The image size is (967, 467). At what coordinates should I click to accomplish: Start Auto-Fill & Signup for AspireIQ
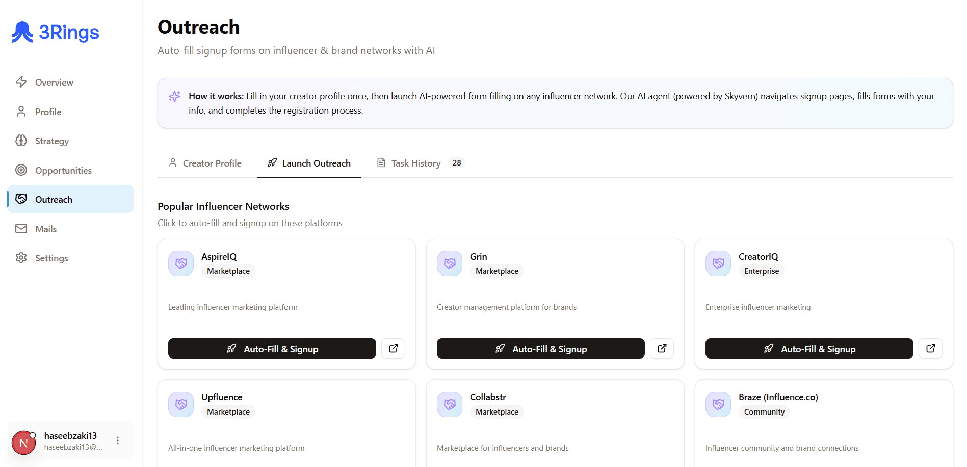pos(272,348)
